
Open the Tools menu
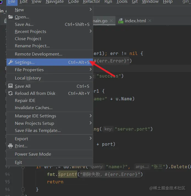122,2
